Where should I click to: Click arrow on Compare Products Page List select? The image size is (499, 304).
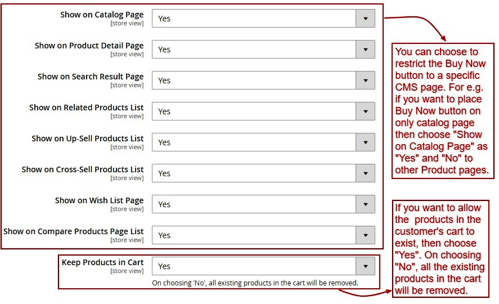coord(365,235)
